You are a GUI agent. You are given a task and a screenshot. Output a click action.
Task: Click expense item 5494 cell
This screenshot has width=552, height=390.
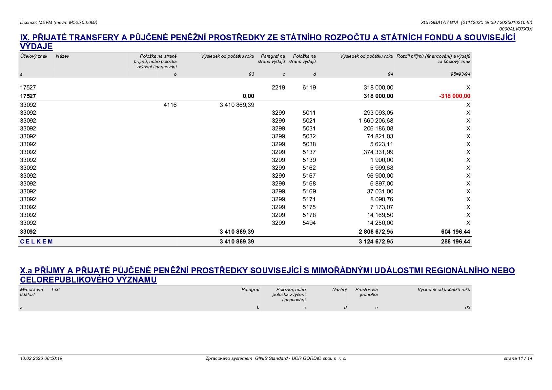[x=309, y=223]
